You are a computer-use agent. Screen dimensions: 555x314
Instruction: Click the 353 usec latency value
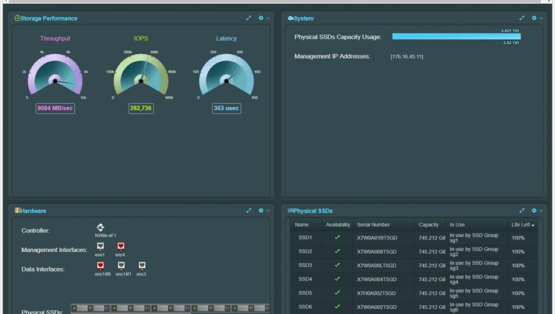pos(227,108)
